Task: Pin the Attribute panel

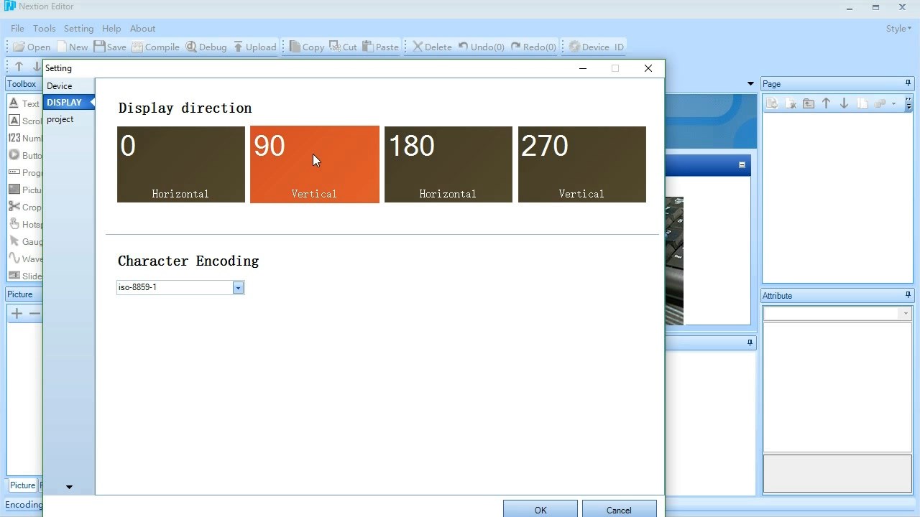Action: [908, 295]
